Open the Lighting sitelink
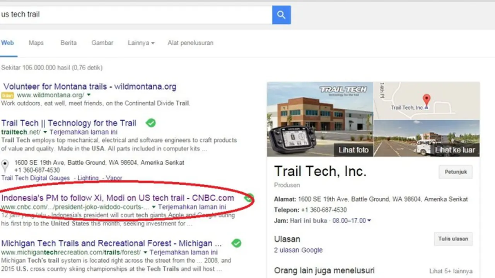The image size is (495, 278). [88, 178]
